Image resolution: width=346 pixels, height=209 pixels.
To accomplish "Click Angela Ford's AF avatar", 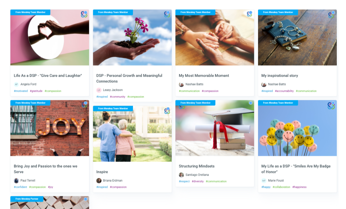I will click(x=16, y=84).
